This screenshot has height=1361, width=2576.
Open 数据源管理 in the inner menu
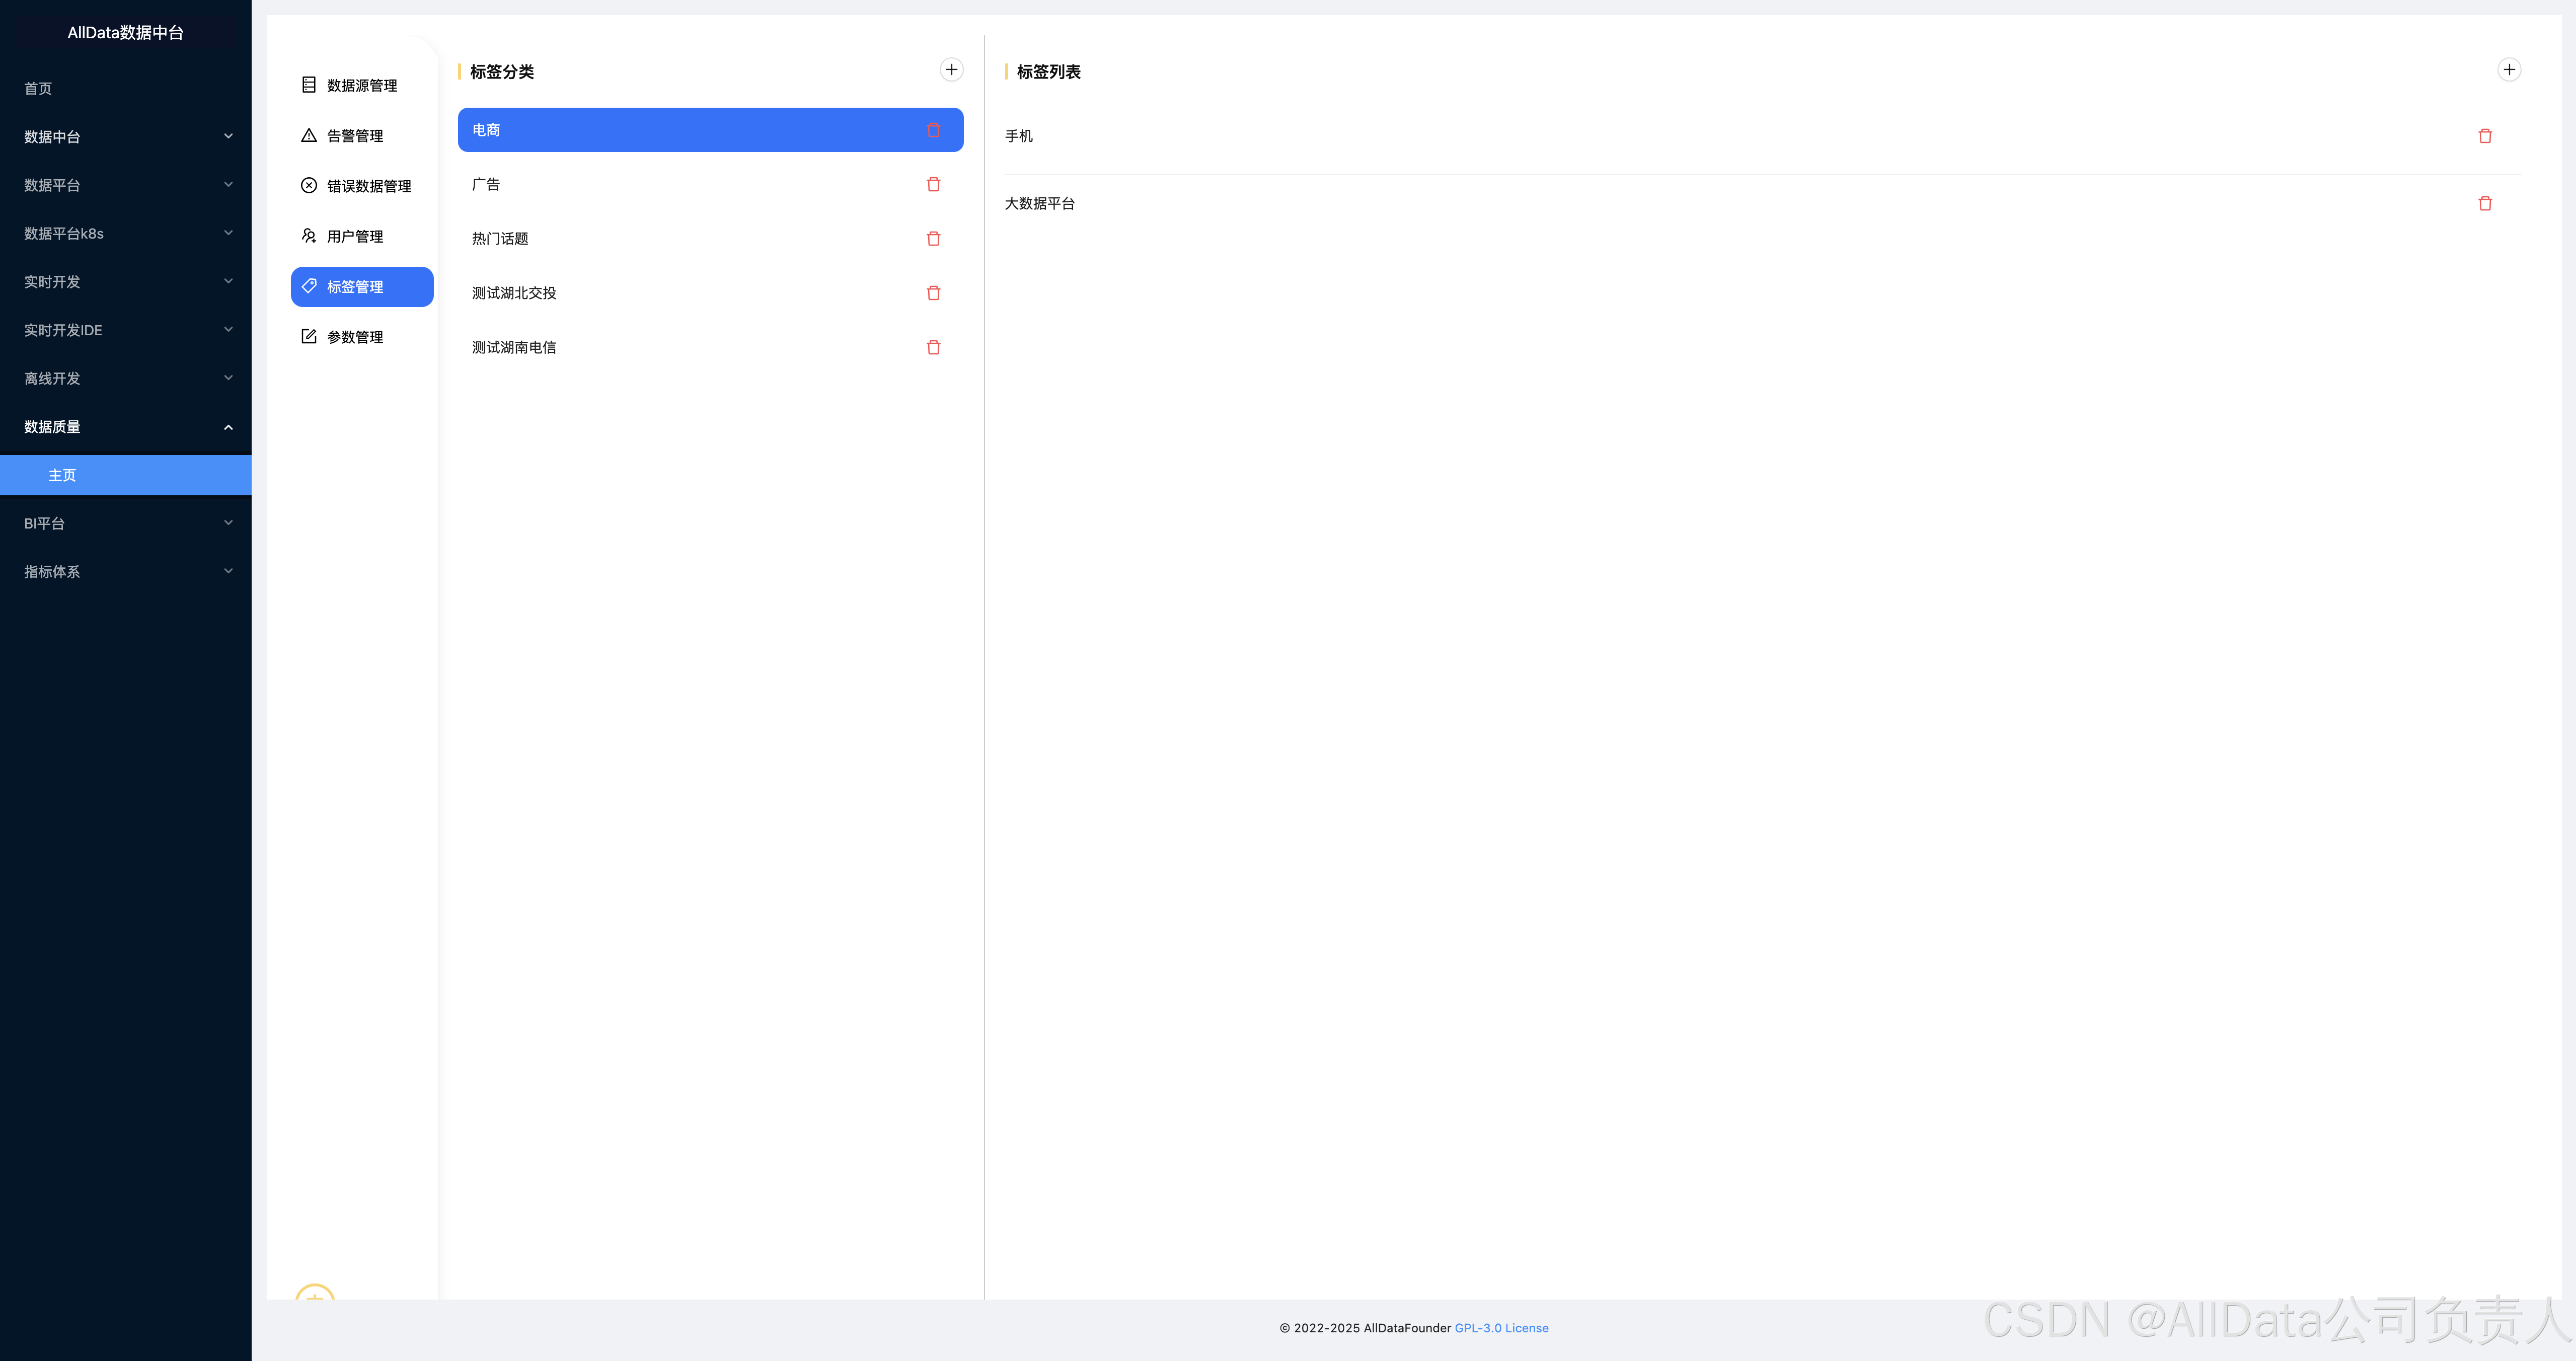(361, 86)
